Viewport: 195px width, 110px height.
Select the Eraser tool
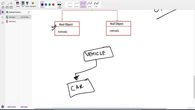point(18,4)
